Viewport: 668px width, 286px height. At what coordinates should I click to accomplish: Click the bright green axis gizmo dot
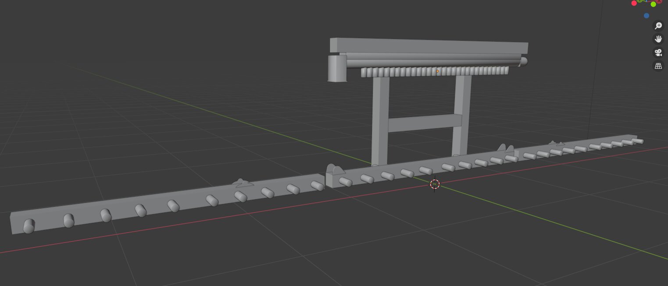click(653, 4)
